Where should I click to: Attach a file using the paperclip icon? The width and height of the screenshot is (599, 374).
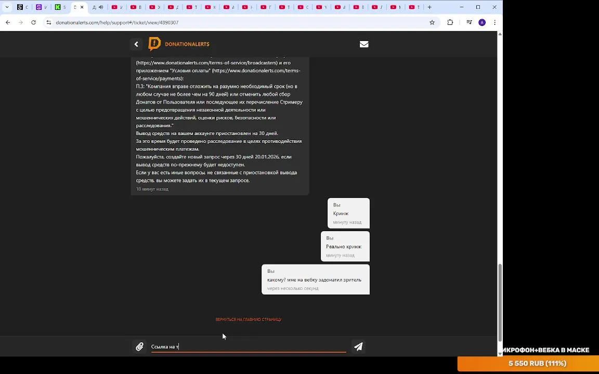click(139, 346)
